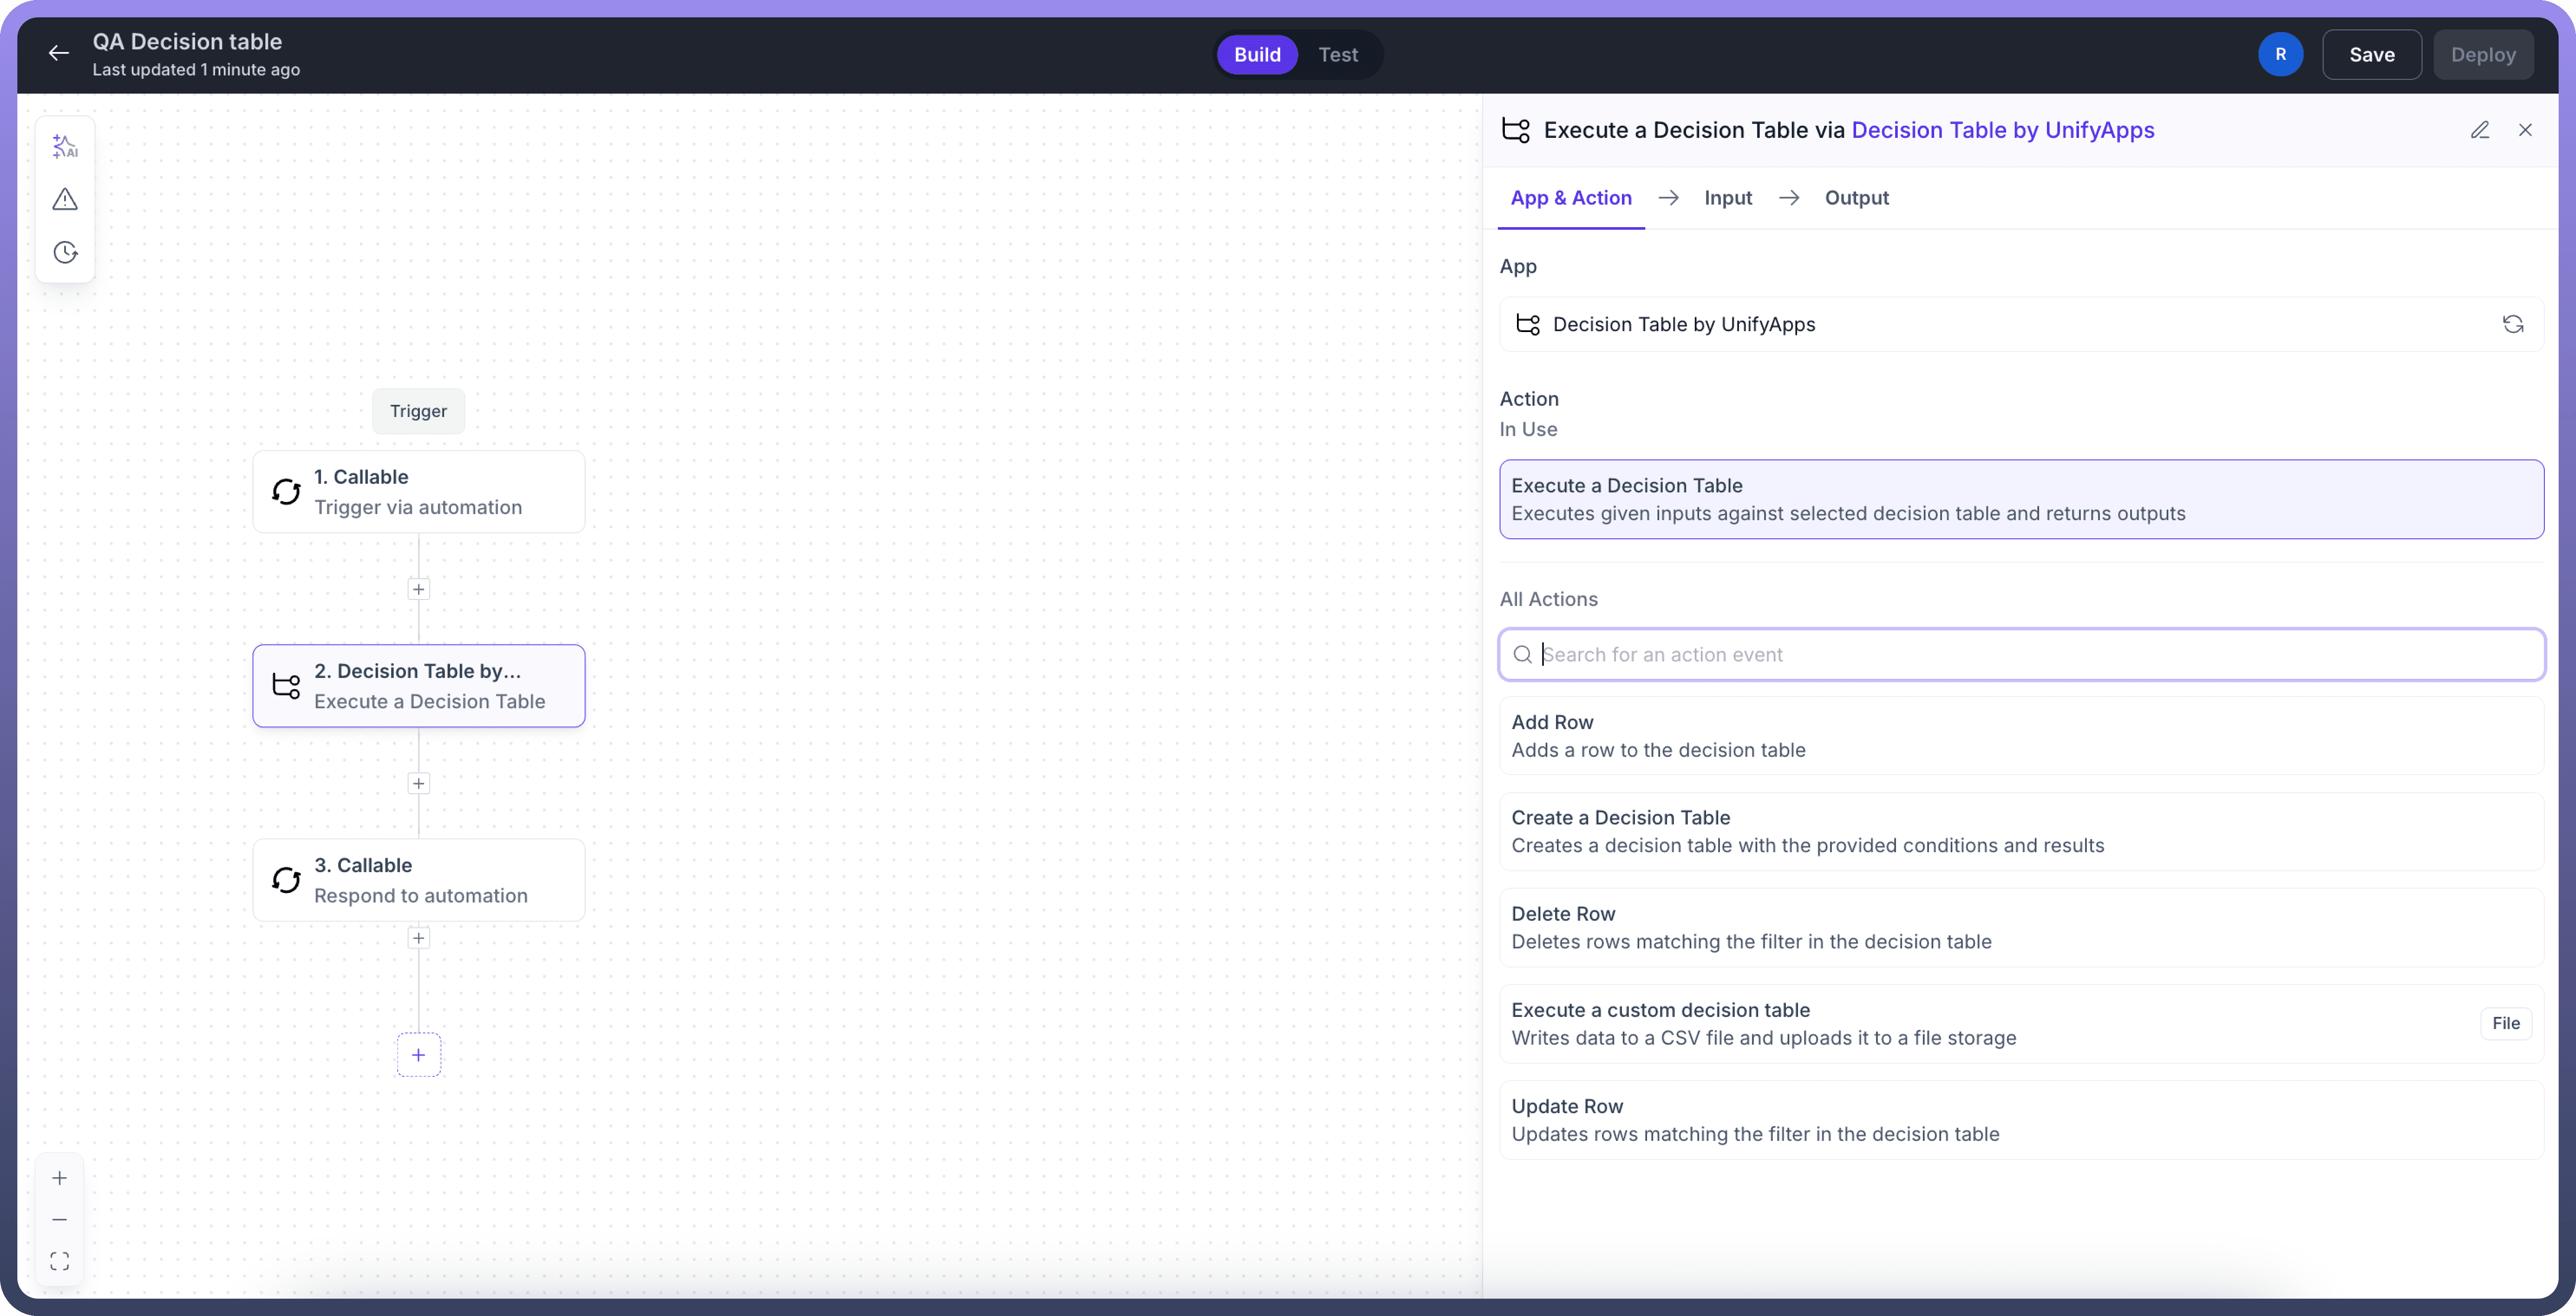The image size is (2576, 1316).
Task: Click the back arrow icon
Action: coord(59,54)
